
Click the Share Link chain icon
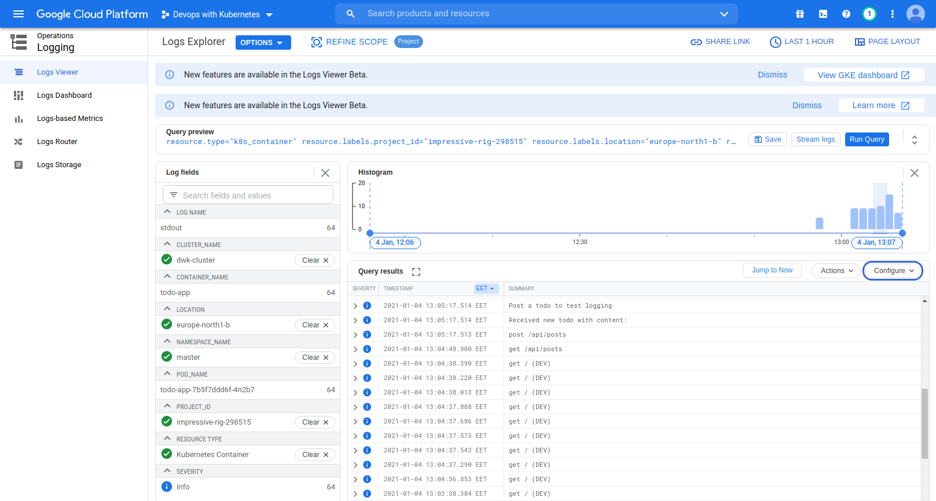pyautogui.click(x=696, y=42)
